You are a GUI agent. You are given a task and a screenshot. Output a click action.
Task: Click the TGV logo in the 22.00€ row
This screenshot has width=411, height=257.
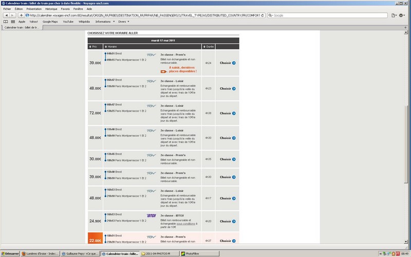151,237
